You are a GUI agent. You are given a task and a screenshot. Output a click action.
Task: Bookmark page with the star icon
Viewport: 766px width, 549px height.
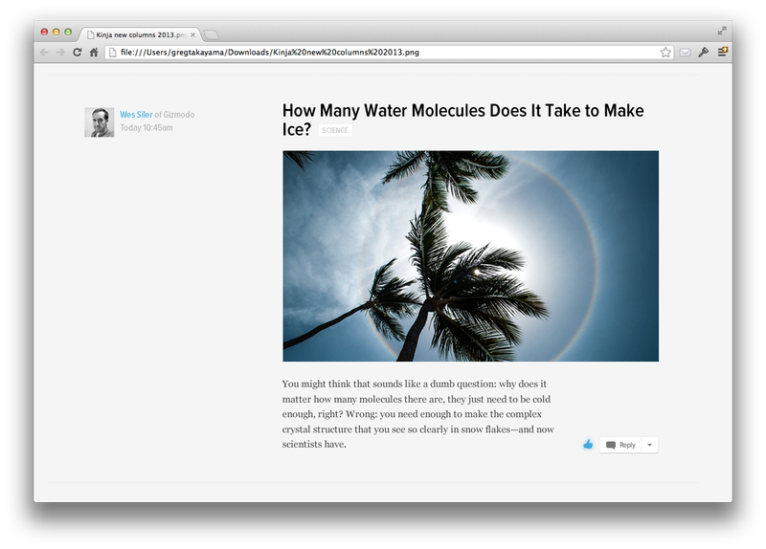(665, 53)
